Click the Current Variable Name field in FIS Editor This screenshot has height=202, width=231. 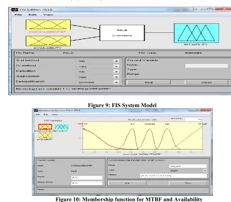(206, 66)
